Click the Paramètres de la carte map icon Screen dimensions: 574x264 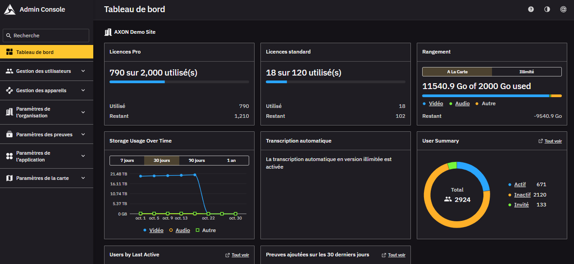(9, 178)
